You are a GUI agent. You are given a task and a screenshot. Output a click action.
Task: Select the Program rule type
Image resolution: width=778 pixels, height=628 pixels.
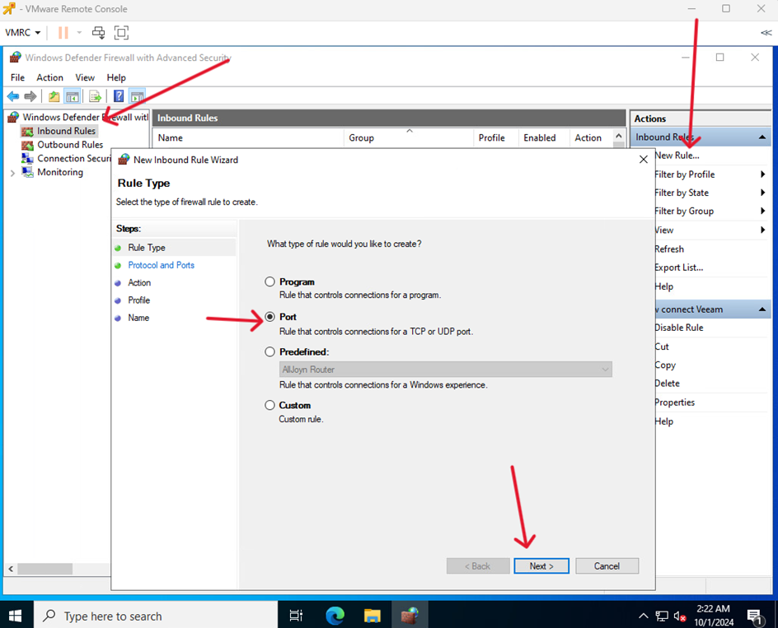(x=269, y=281)
